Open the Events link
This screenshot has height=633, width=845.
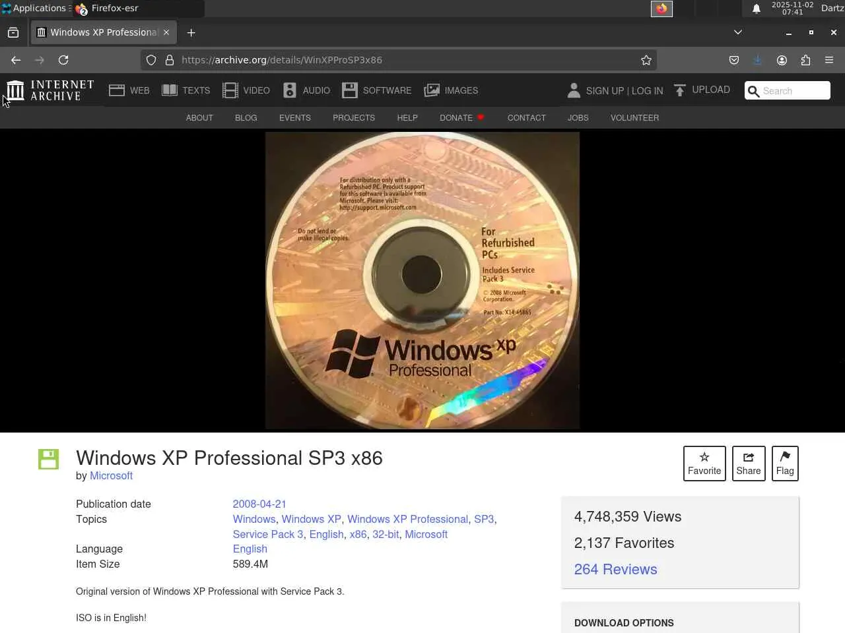pos(295,118)
